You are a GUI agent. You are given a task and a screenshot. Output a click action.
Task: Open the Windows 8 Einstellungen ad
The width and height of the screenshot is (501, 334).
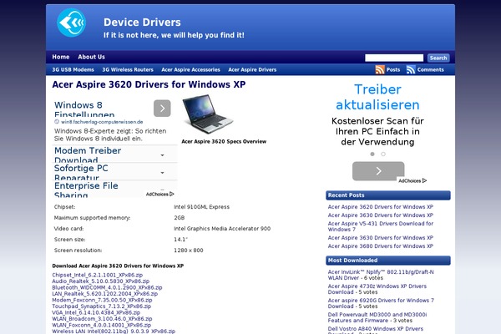click(84, 109)
